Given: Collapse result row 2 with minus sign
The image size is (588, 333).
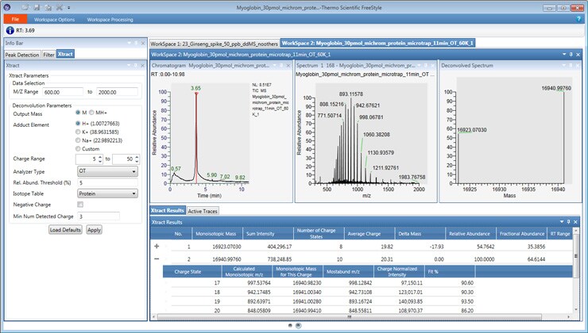Looking at the screenshot, I should point(157,258).
